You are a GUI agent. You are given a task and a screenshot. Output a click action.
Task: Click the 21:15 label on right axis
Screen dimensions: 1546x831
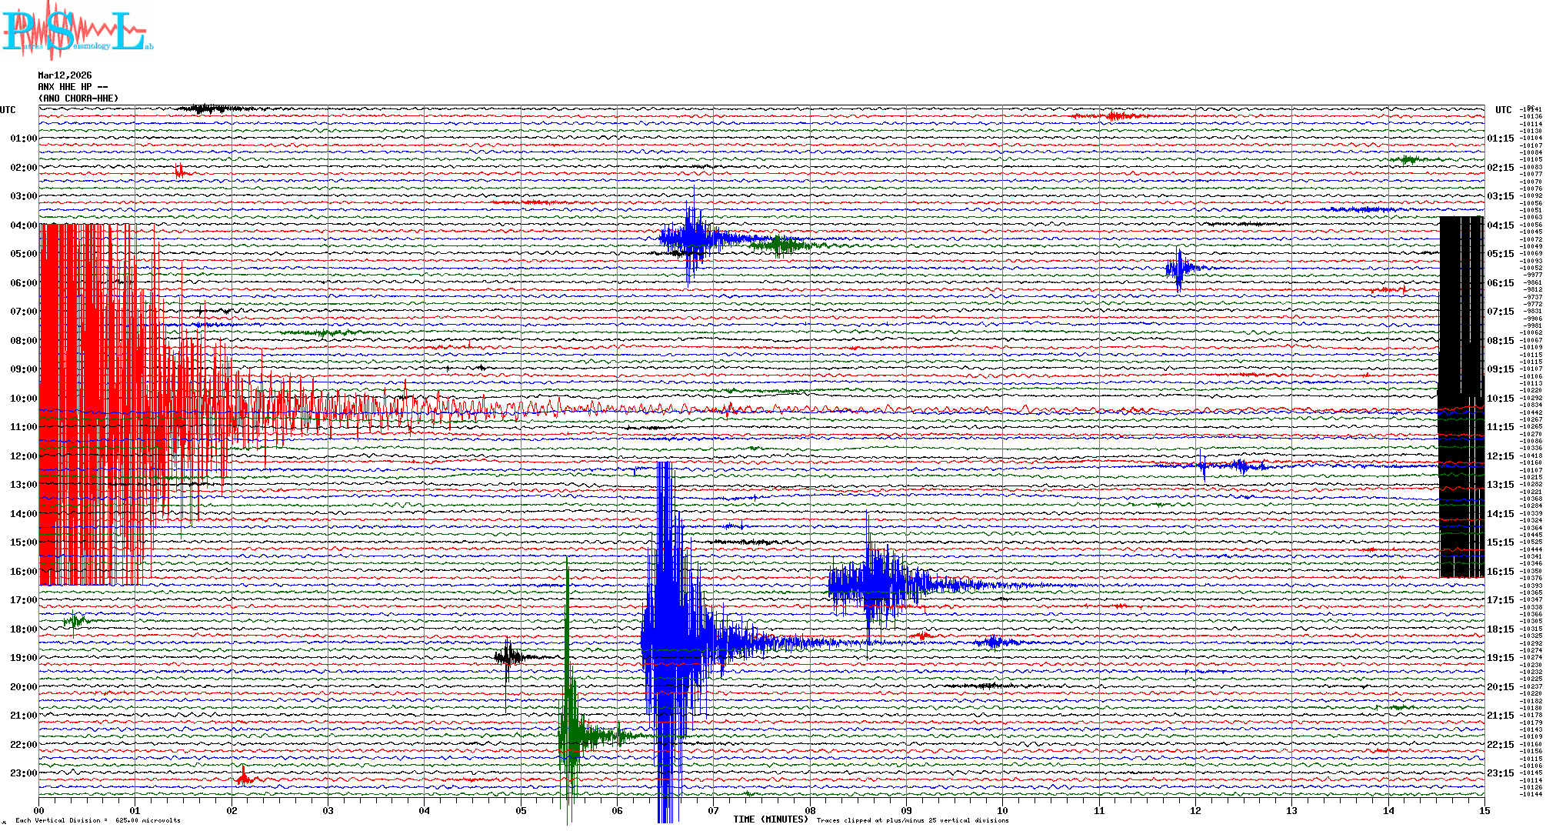coord(1500,716)
